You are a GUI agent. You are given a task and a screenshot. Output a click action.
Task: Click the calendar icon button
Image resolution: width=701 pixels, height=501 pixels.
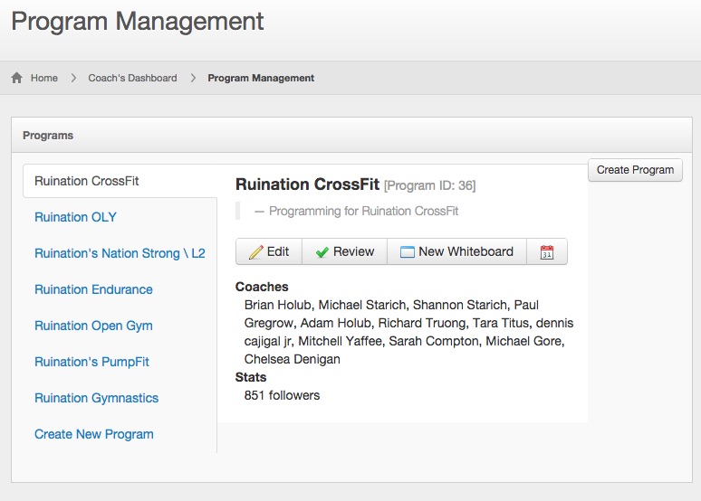click(547, 252)
